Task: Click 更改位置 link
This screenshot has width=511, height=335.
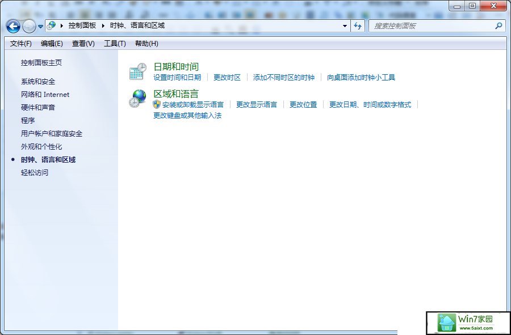Action: click(303, 105)
